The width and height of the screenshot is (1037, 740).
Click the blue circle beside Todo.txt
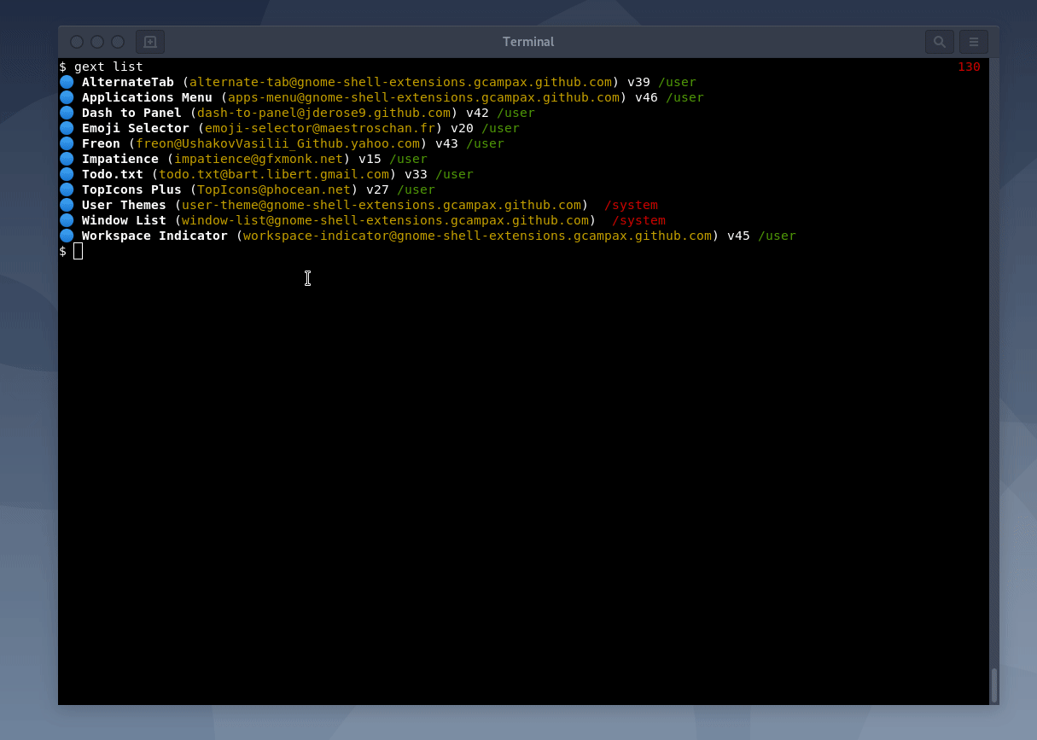point(67,175)
